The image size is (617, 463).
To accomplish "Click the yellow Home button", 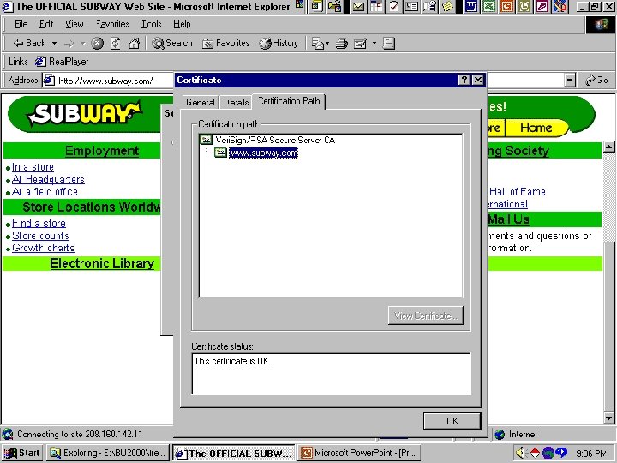I will (536, 128).
